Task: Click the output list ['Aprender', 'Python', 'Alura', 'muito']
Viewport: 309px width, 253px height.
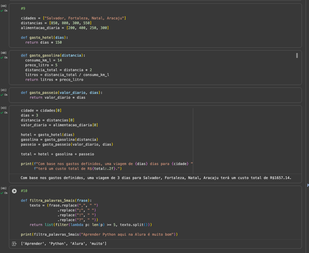Action: click(64, 244)
